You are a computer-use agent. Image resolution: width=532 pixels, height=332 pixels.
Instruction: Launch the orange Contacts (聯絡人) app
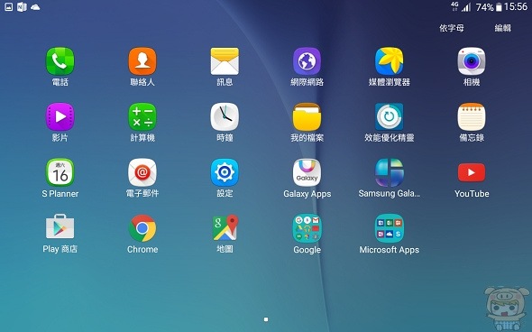tap(142, 61)
